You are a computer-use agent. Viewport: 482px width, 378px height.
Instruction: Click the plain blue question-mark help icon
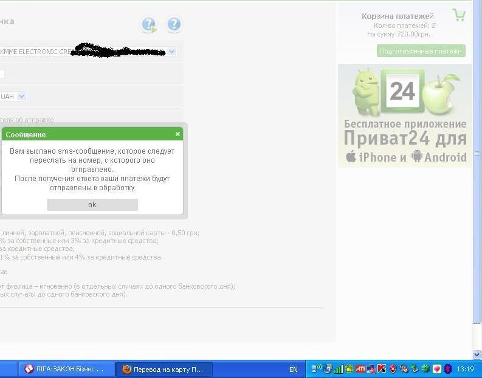pyautogui.click(x=174, y=24)
